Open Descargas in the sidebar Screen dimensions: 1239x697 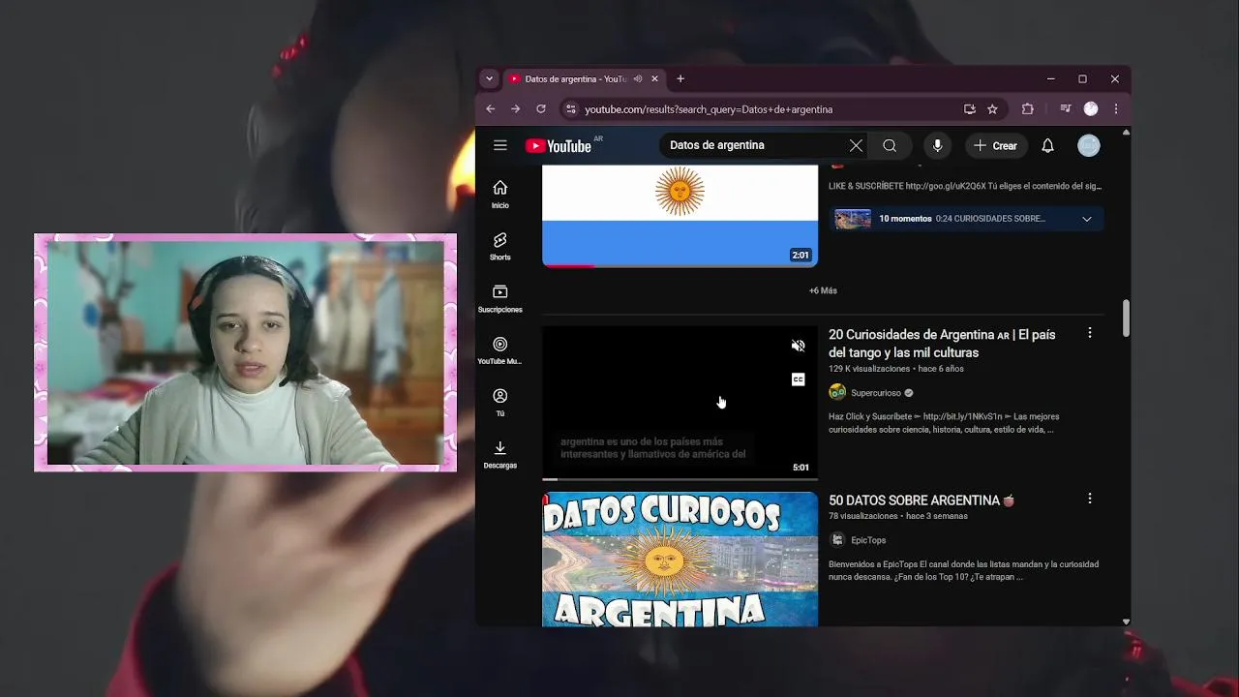click(x=499, y=455)
